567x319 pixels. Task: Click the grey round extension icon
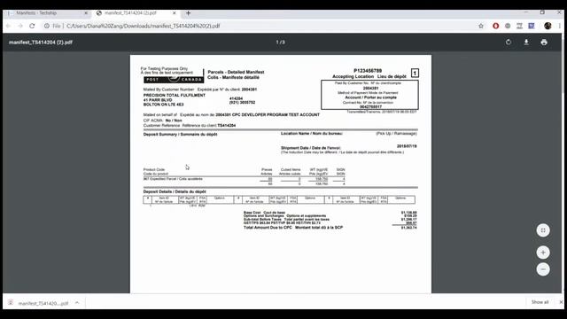click(508, 26)
